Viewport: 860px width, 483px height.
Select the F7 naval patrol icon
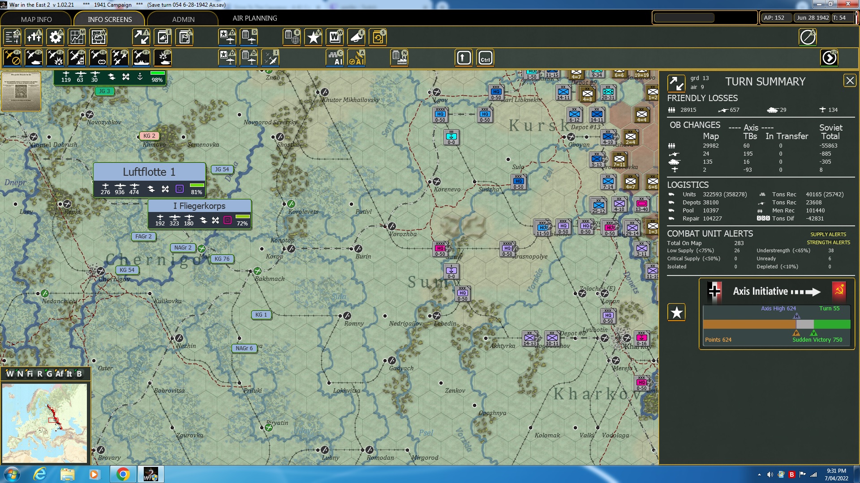[x=141, y=58]
